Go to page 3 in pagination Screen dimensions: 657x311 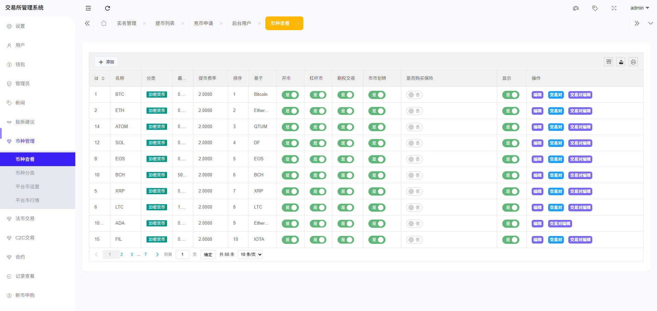tap(131, 254)
